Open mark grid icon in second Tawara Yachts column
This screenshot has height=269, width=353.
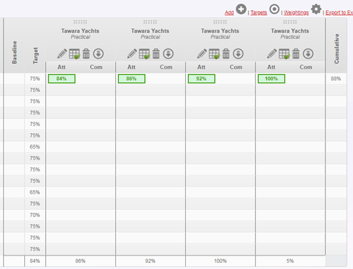click(144, 54)
